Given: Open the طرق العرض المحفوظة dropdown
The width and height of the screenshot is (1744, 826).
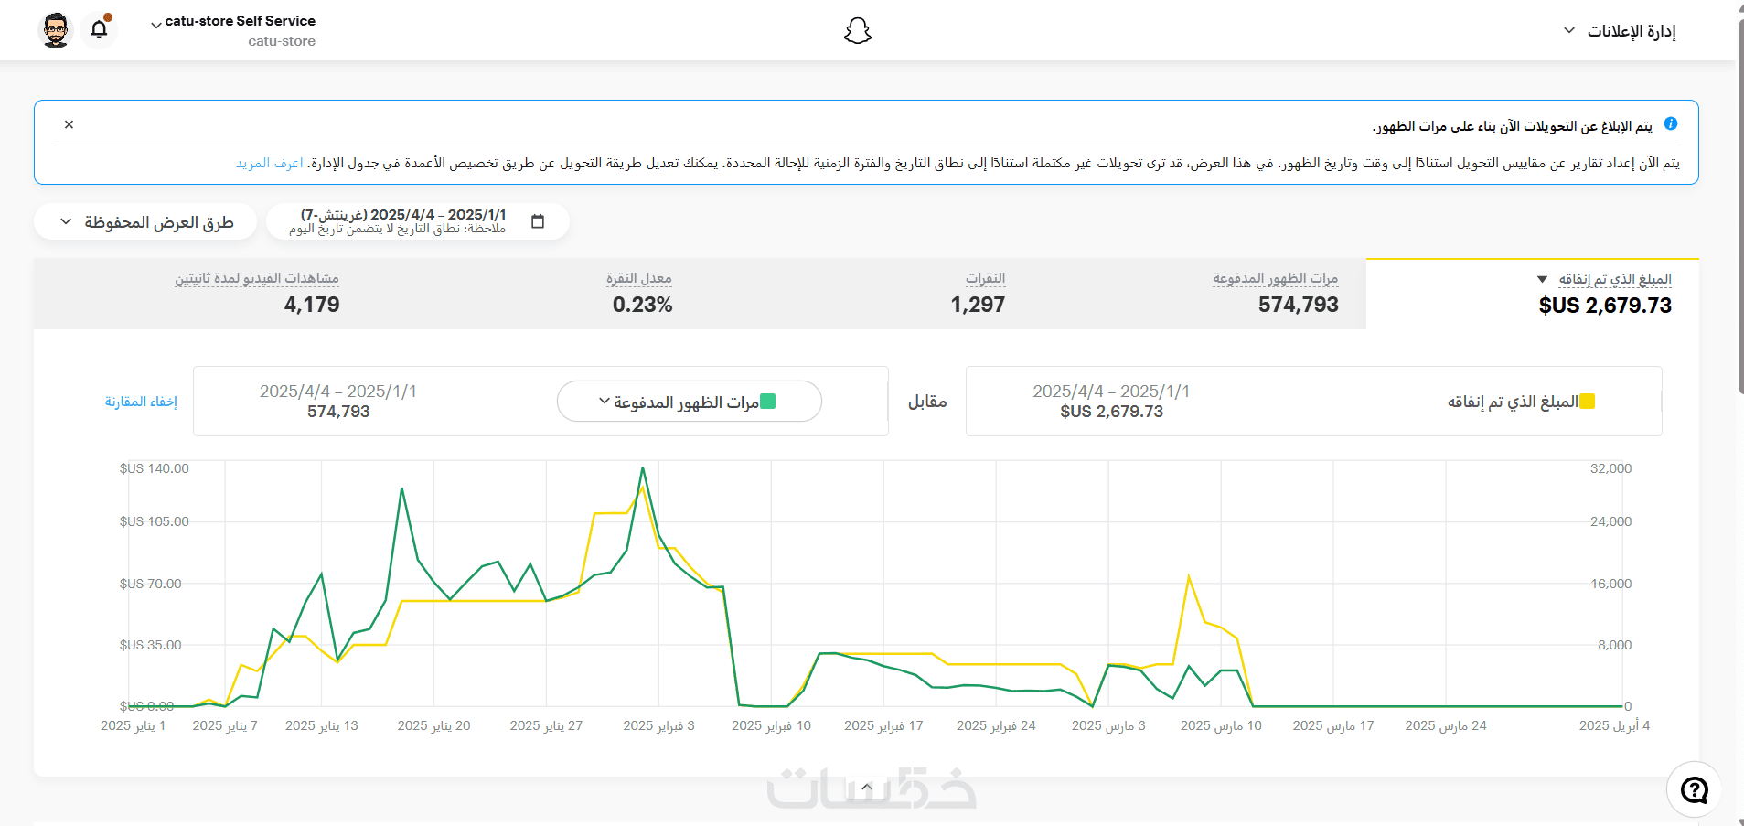Looking at the screenshot, I should point(145,222).
